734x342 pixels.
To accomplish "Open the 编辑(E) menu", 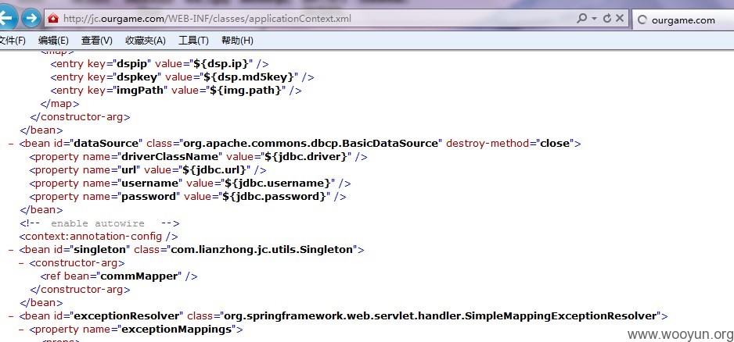I will point(53,41).
